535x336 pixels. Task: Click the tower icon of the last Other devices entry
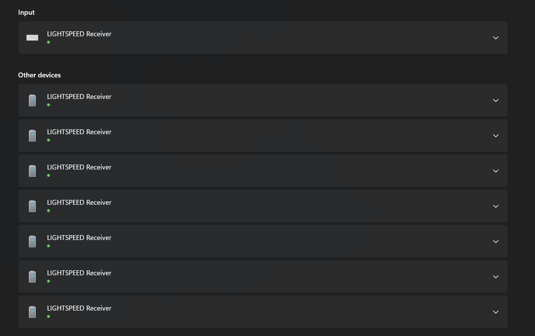click(32, 312)
